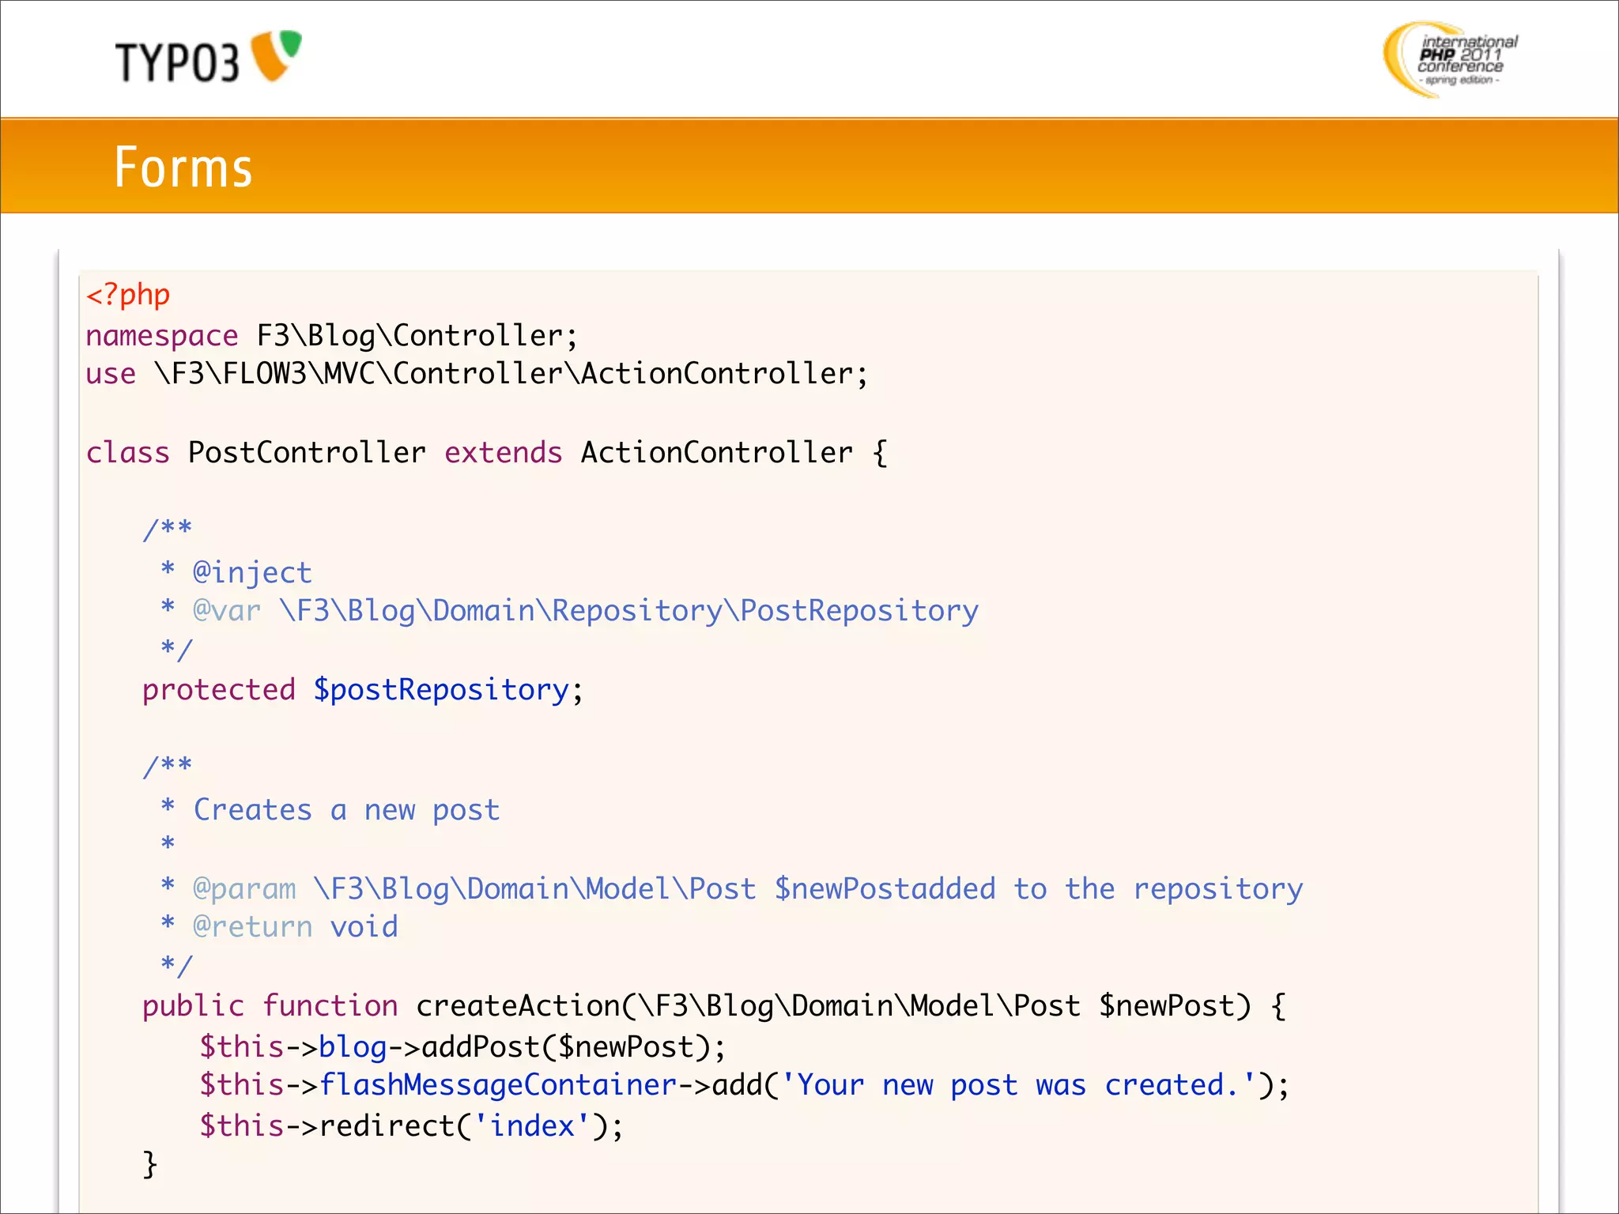Click the International PHP 2011 Conference logo

click(x=1451, y=60)
